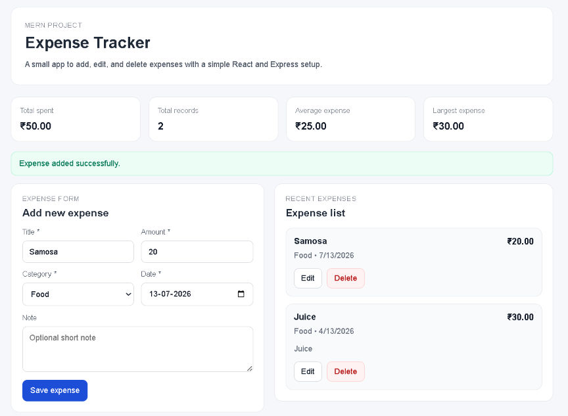Click the Food • 4/13/2026 text
The image size is (568, 416).
(324, 331)
